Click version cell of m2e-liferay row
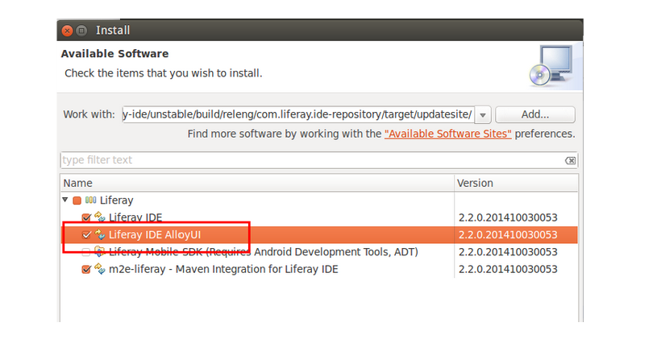The height and width of the screenshot is (364, 657). pyautogui.click(x=508, y=270)
